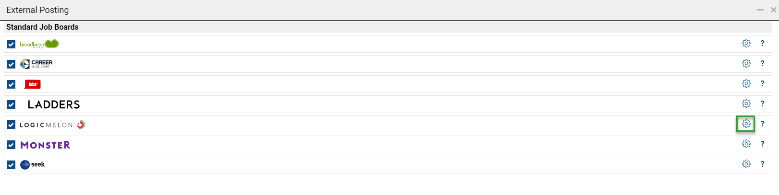Click the LogicMelon logo
779x195 pixels.
(52, 125)
